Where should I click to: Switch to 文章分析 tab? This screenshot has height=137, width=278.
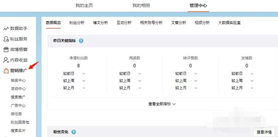click(x=179, y=23)
